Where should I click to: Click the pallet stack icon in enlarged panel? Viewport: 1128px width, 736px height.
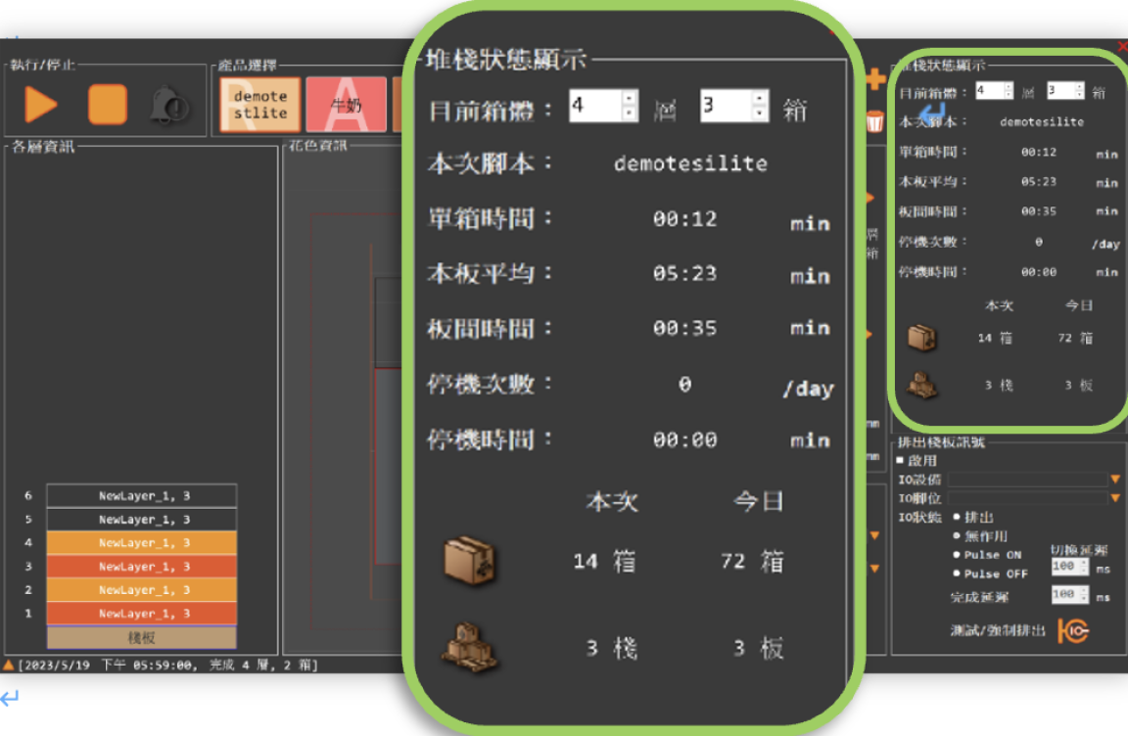469,646
